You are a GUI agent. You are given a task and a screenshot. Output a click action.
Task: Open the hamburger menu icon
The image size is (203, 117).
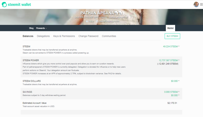pyautogui.click(x=201, y=4)
